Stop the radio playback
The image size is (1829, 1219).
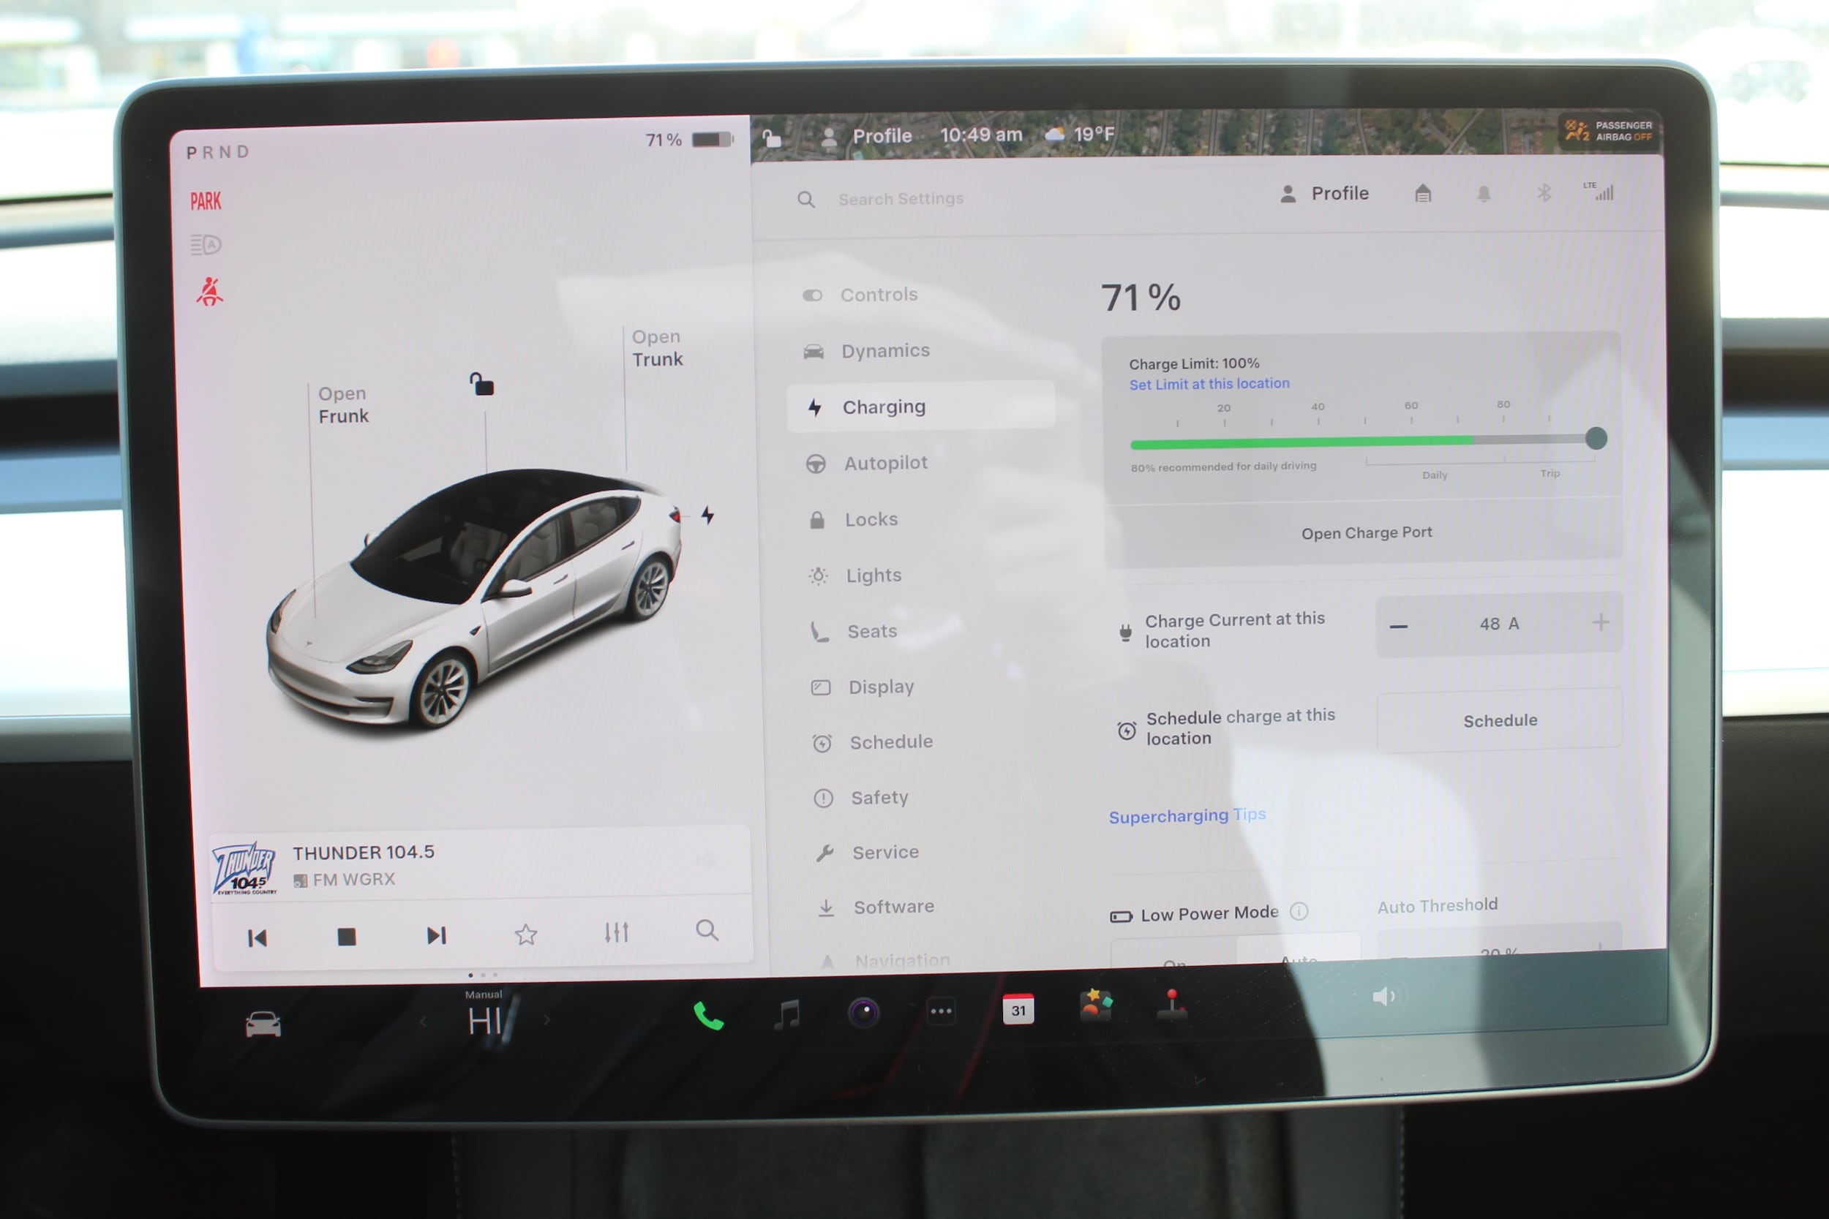click(347, 936)
